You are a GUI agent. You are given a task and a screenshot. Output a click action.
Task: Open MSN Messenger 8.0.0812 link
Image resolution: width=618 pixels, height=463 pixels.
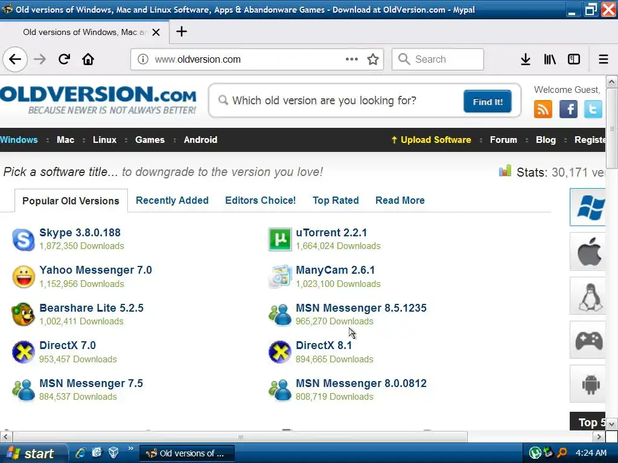coord(361,383)
